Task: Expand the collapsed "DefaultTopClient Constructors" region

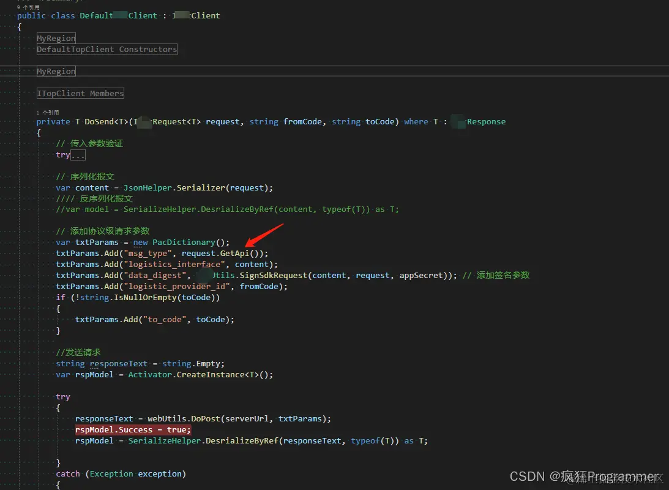Action: [107, 50]
